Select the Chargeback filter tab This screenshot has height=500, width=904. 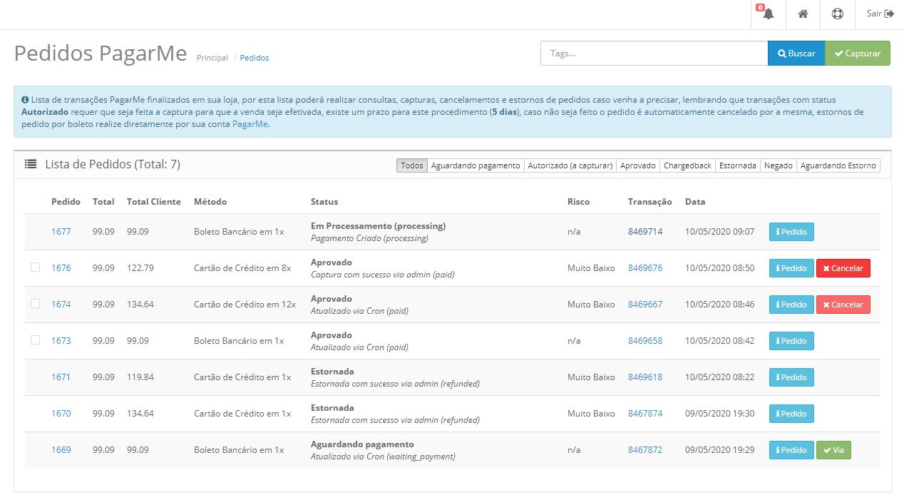pos(687,165)
